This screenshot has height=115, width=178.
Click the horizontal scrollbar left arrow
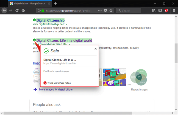pos(2,113)
